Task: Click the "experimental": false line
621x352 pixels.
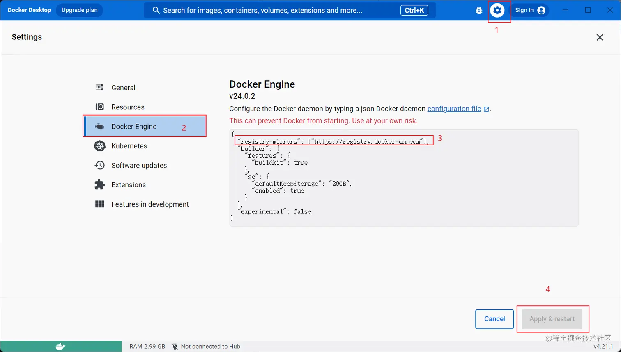Action: point(274,211)
